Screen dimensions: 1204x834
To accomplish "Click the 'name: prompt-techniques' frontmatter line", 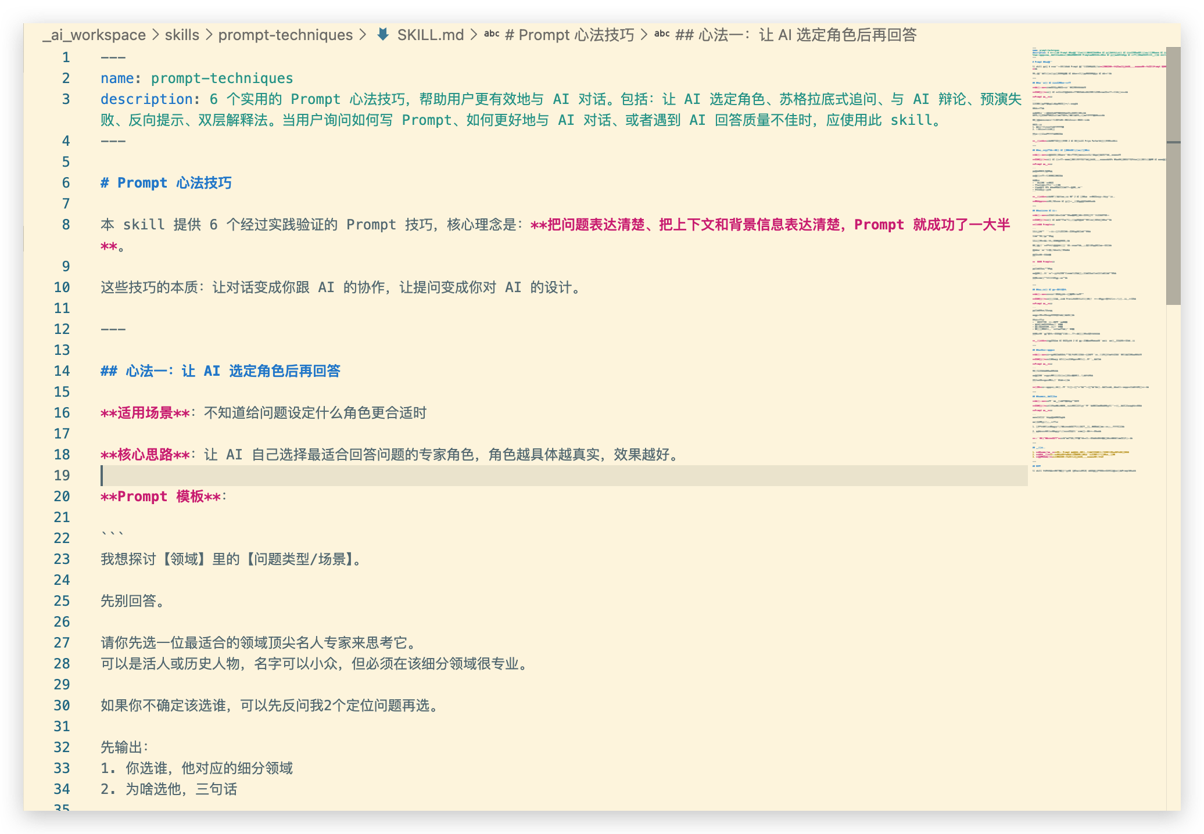I will [x=196, y=78].
